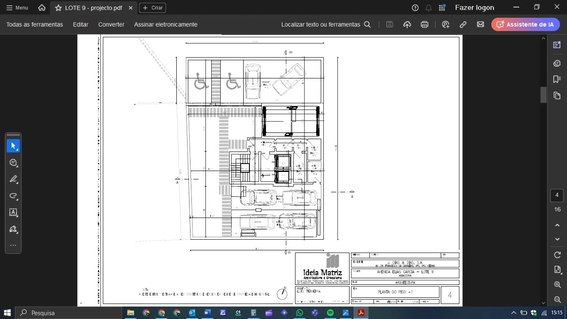The image size is (567, 319).
Task: Select the add comment tool
Action: (x=13, y=163)
